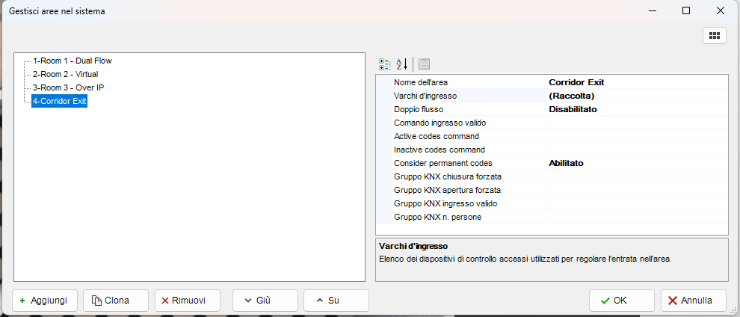Edit the Nome dell'area value field
The width and height of the screenshot is (740, 317).
(635, 82)
